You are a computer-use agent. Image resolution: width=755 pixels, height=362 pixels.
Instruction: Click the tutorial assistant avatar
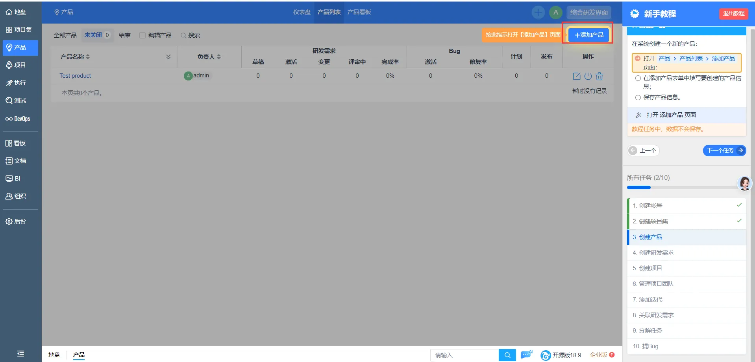(745, 183)
